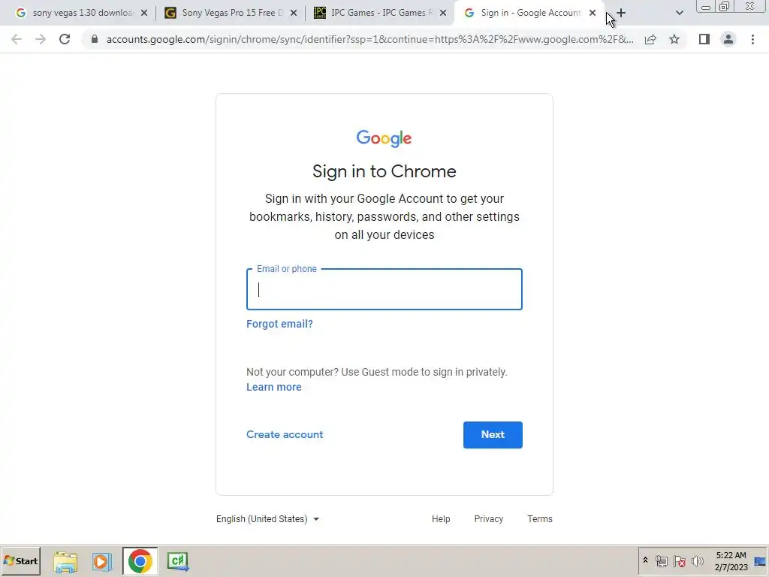Click the profile avatar icon
Viewport: 769px width, 577px height.
tap(728, 39)
